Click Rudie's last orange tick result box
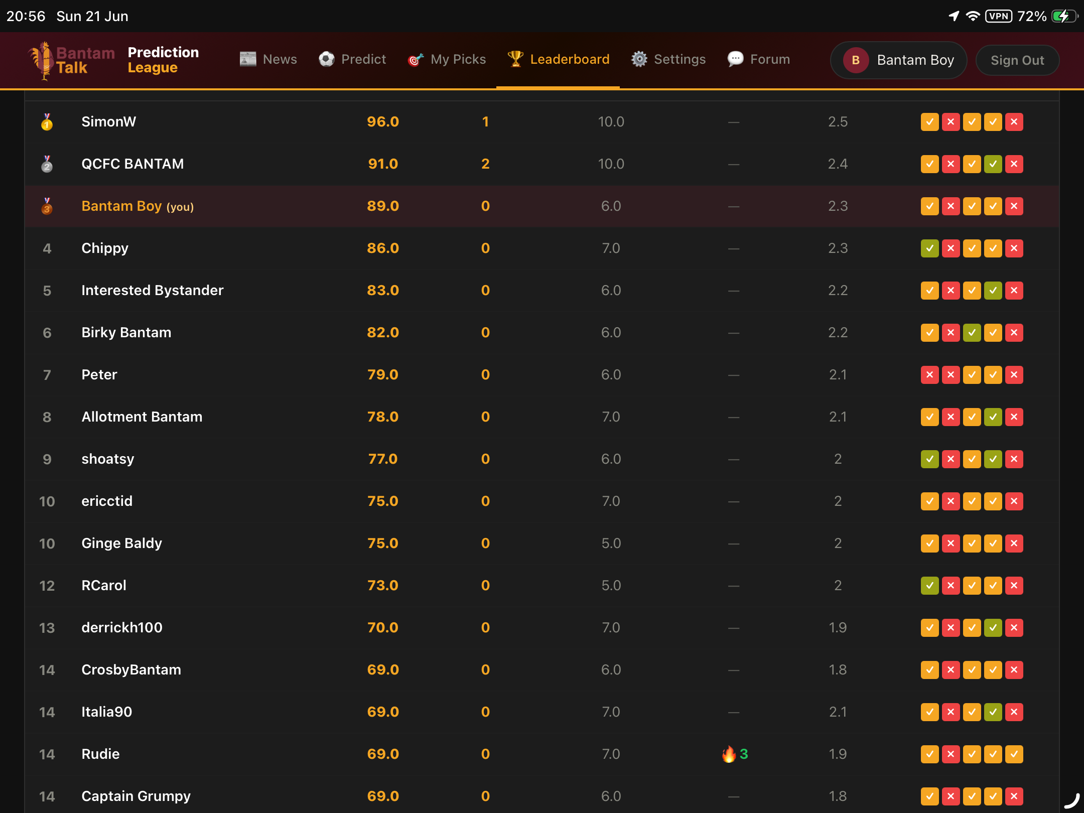The image size is (1084, 813). pyautogui.click(x=1014, y=754)
